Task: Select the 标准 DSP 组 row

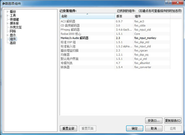Action: coord(115,42)
